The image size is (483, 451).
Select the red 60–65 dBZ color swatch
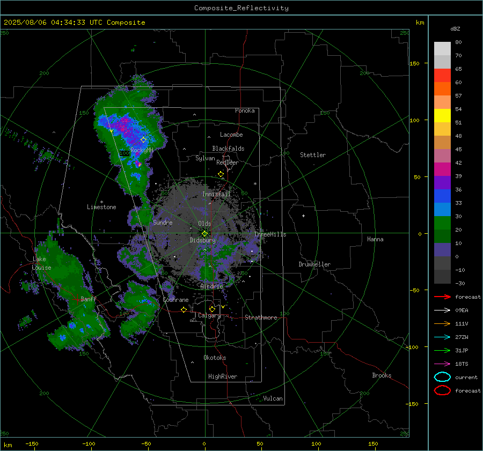(x=442, y=76)
